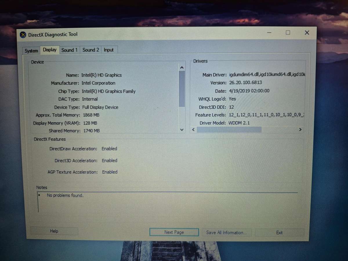Click the Help button

54,231
